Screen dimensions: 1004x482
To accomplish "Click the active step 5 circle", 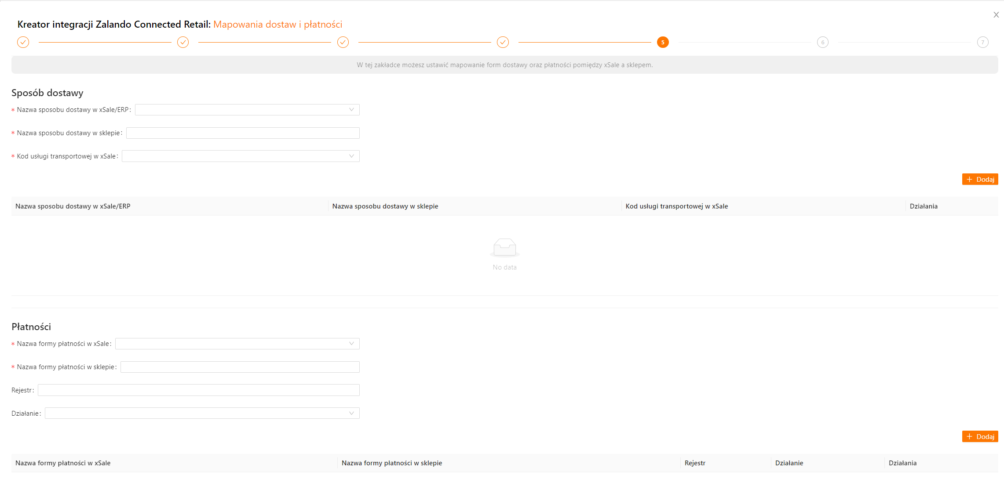I will coord(663,42).
